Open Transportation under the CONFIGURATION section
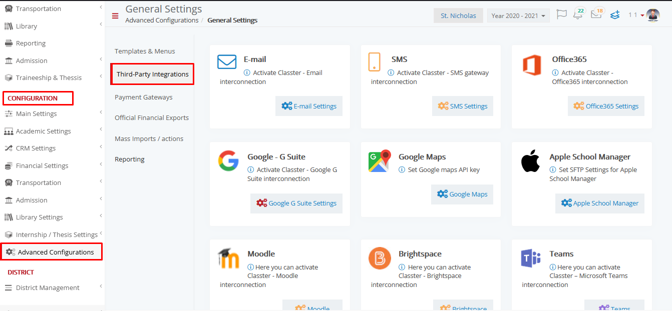Image resolution: width=672 pixels, height=311 pixels. click(x=39, y=183)
